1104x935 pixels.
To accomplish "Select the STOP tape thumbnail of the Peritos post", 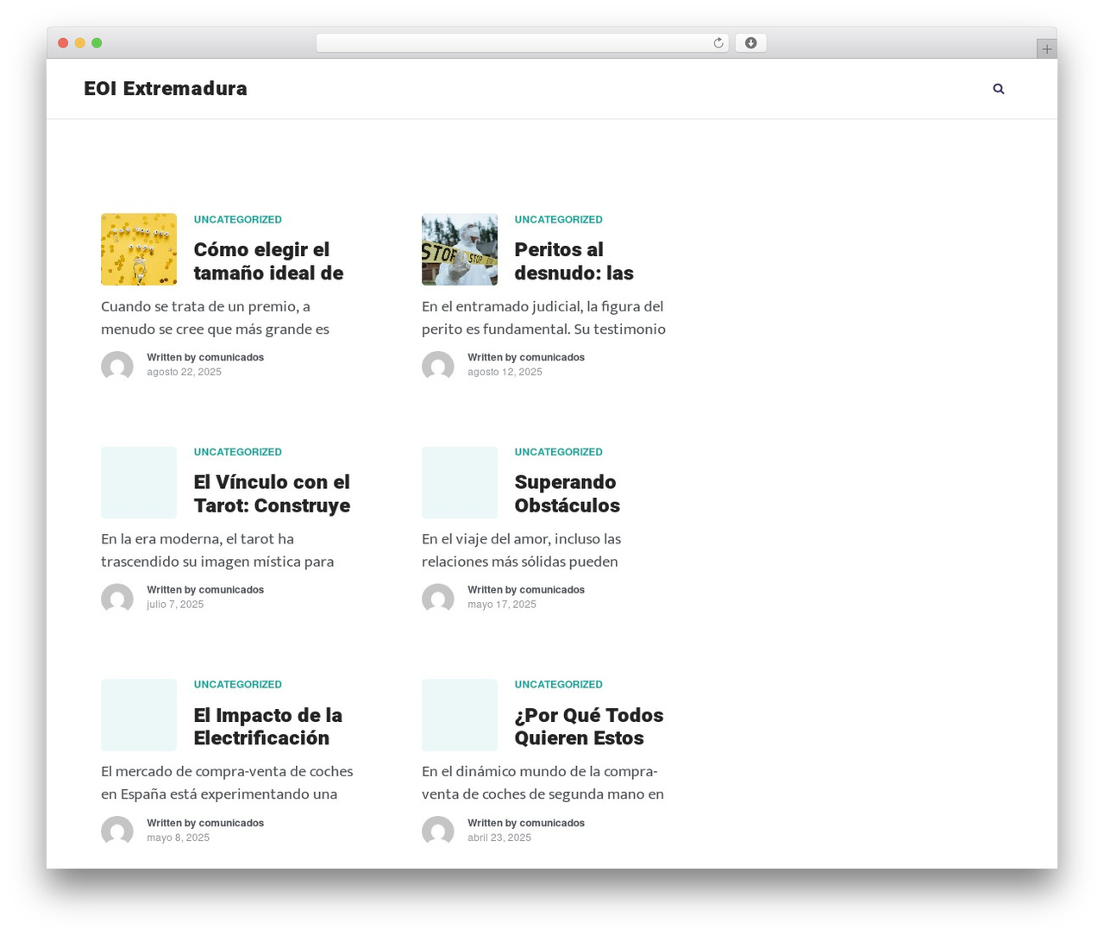I will pyautogui.click(x=460, y=249).
